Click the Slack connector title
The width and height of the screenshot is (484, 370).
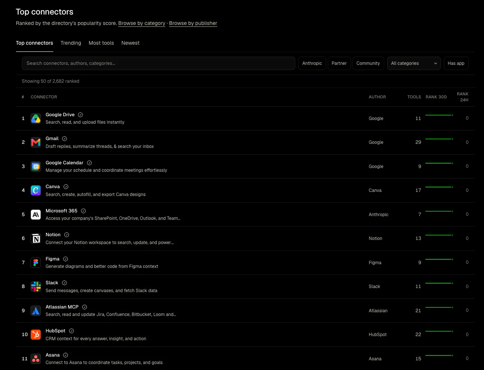coord(52,283)
